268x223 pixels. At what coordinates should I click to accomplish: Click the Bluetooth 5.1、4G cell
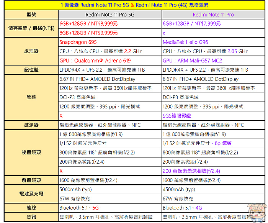[x=213, y=208]
